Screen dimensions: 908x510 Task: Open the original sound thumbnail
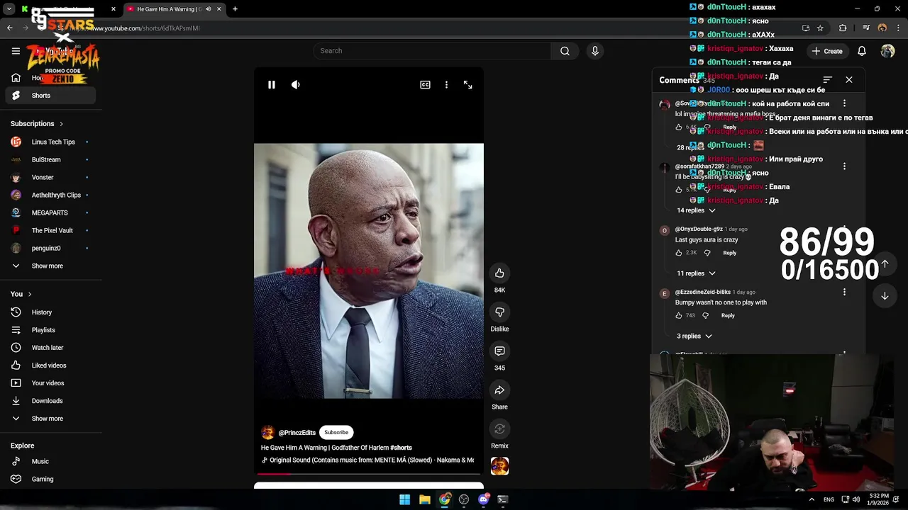tap(499, 466)
